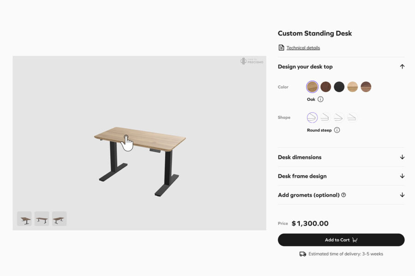Click the Custom Standing Desk heading
The image size is (415, 276).
pyautogui.click(x=315, y=33)
